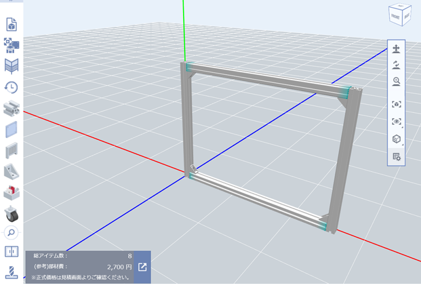Click the new file document icon

[x=12, y=24]
